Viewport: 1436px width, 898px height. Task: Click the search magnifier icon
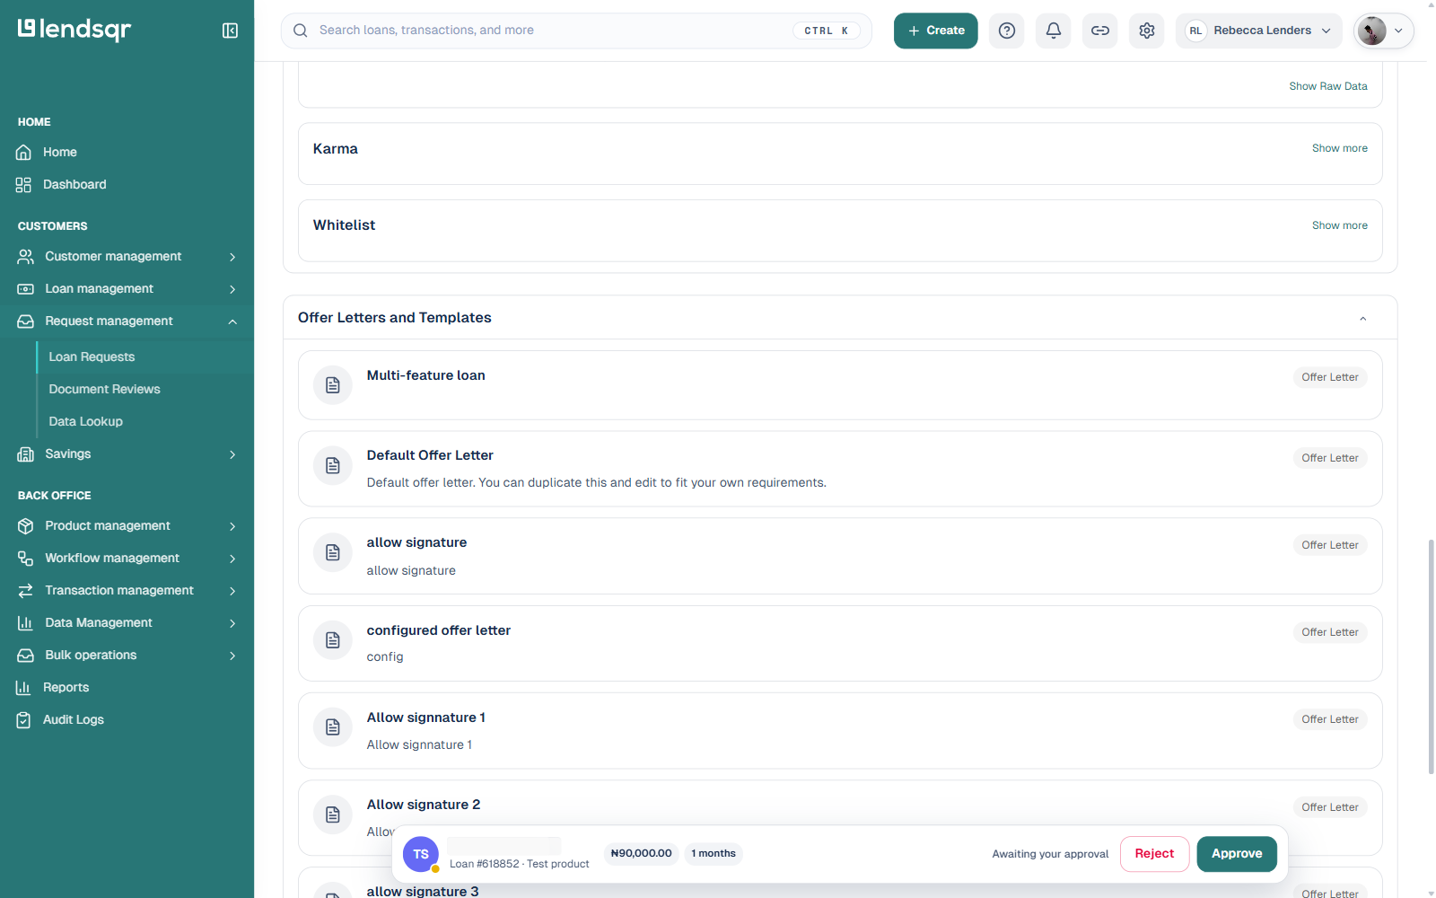coord(301,31)
